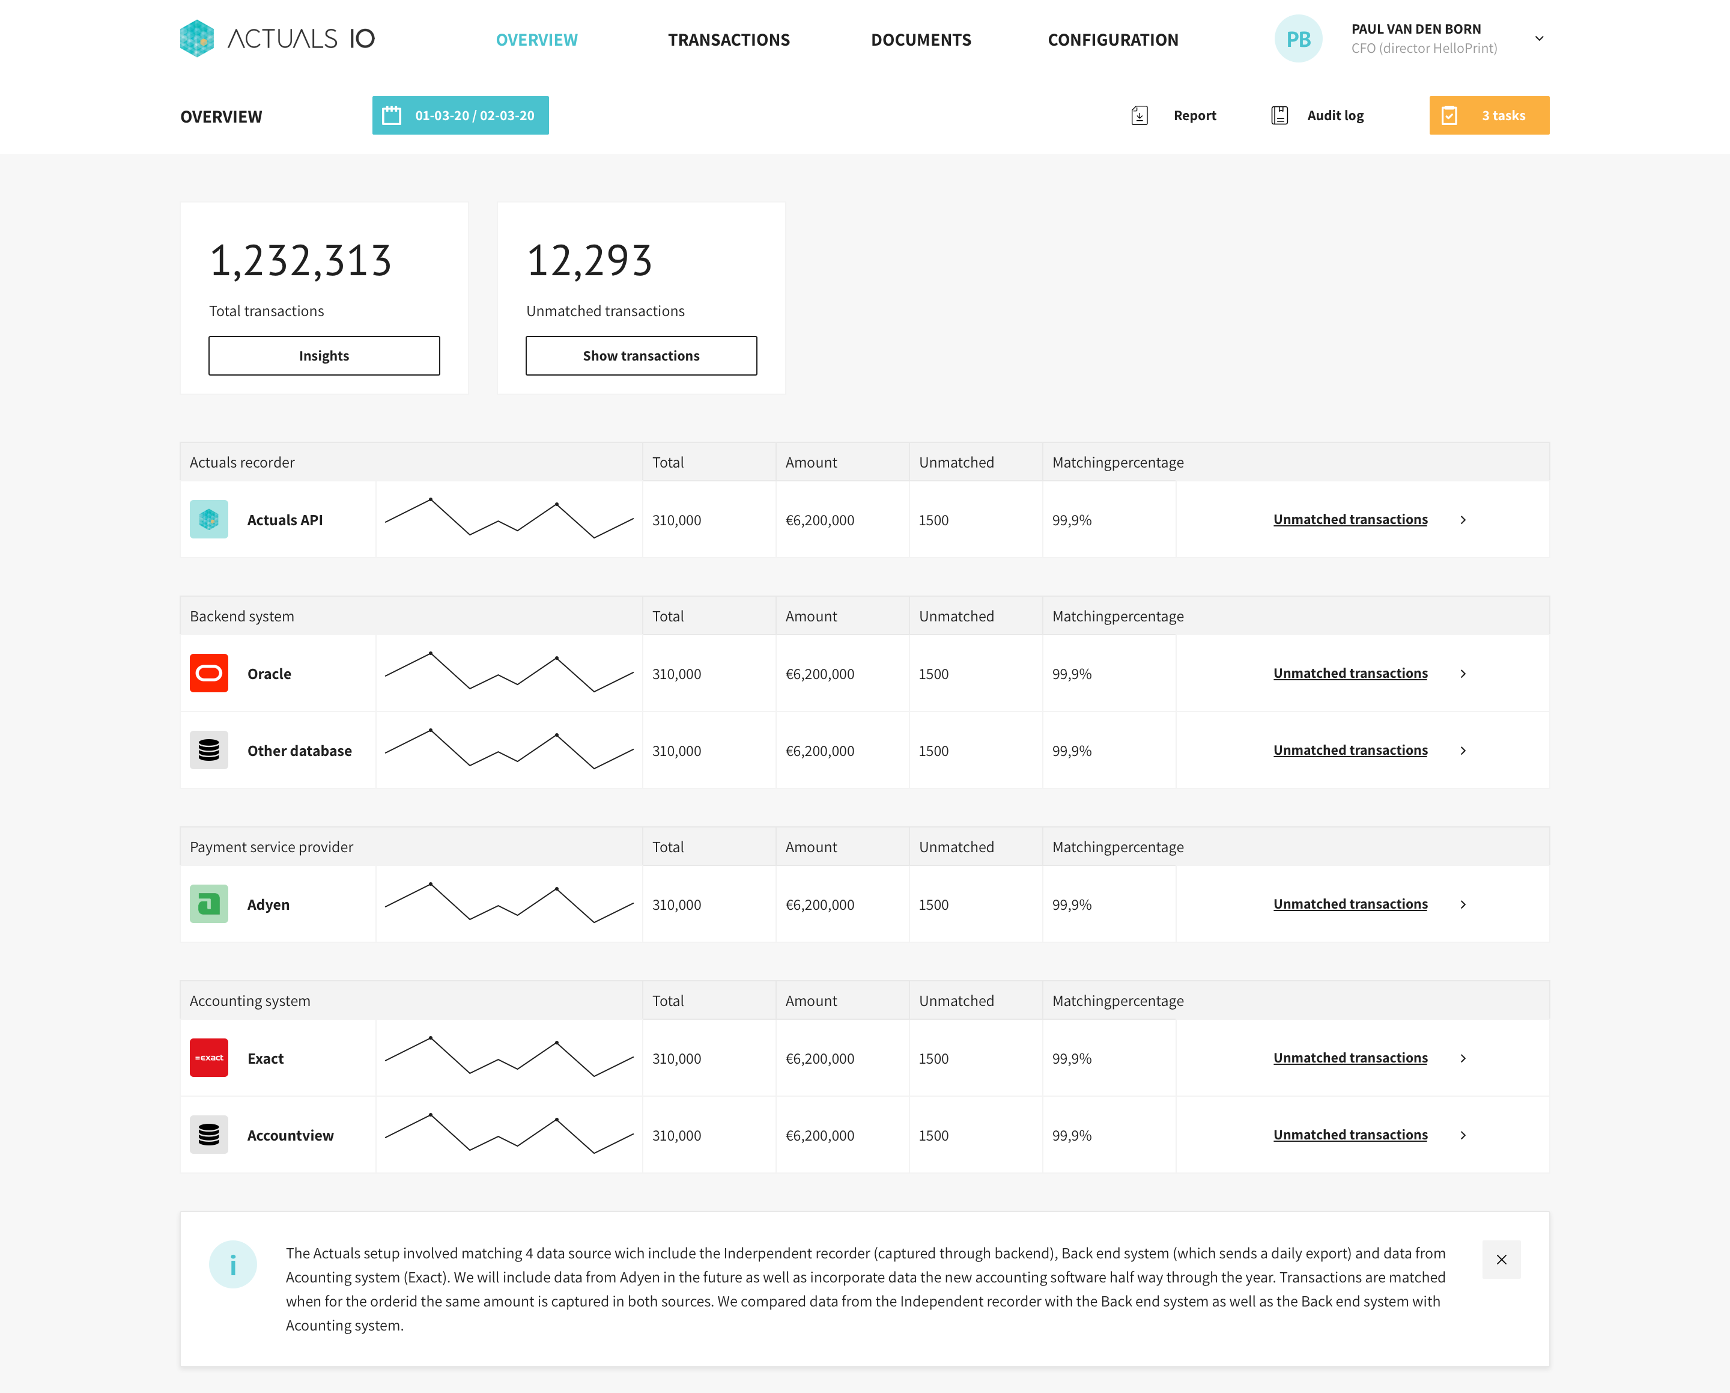Open Adyen's Unmatched transactions link
This screenshot has height=1393, width=1730.
(1350, 904)
